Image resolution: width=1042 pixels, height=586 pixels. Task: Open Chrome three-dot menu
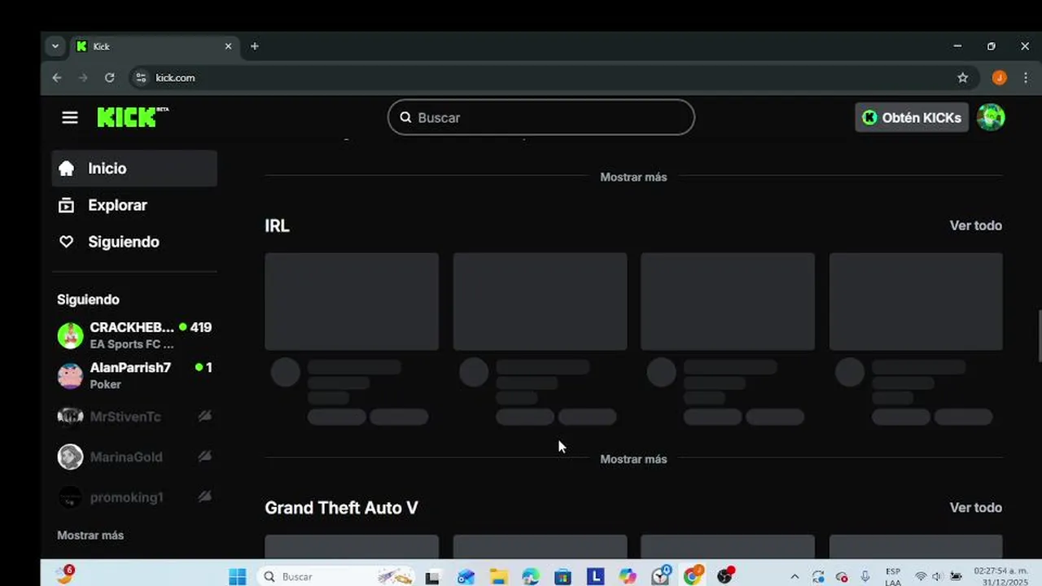pos(1025,77)
